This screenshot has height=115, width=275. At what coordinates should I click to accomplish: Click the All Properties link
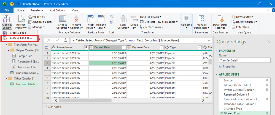coord(227,67)
